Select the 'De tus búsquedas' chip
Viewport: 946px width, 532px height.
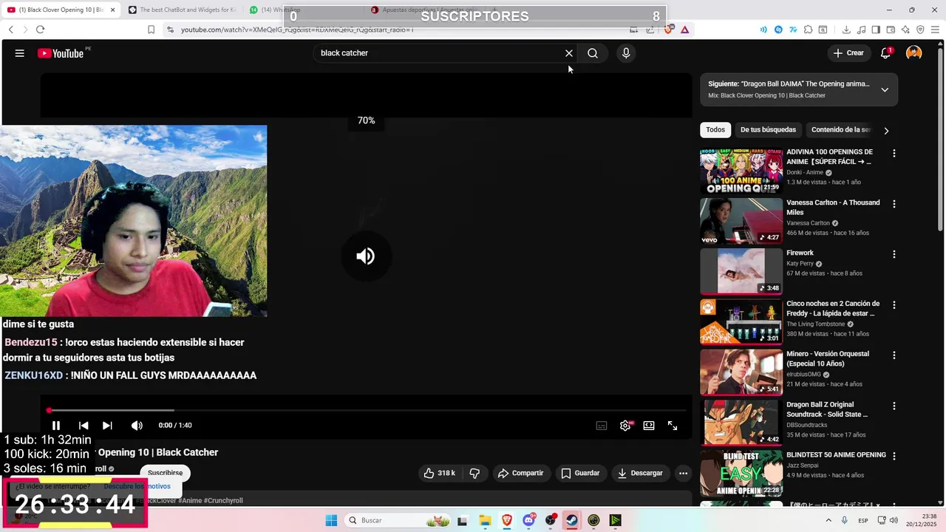pyautogui.click(x=768, y=130)
